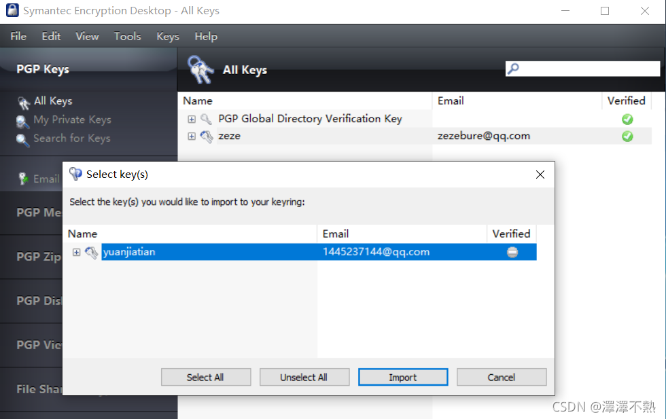Open the PGP Disk panel section
The width and height of the screenshot is (666, 419).
(x=39, y=301)
